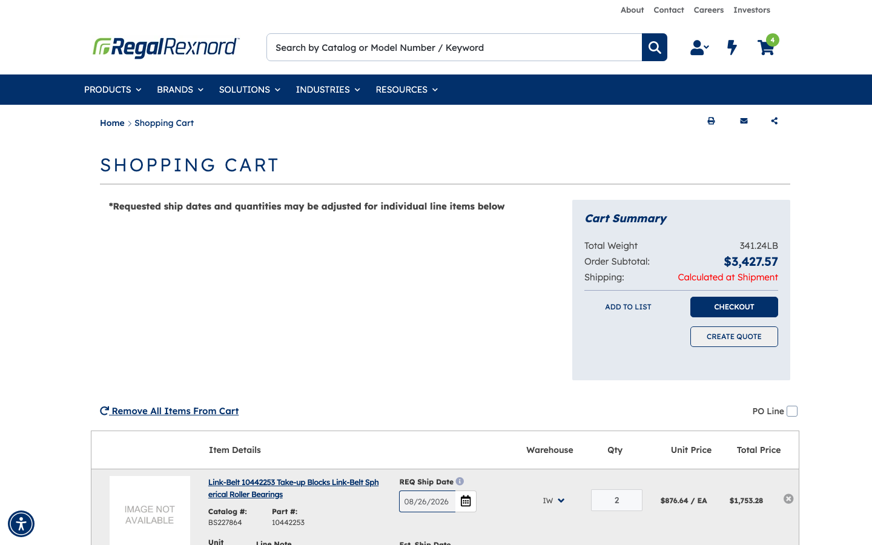Go to Home breadcrumb
This screenshot has width=872, height=545.
click(x=112, y=123)
